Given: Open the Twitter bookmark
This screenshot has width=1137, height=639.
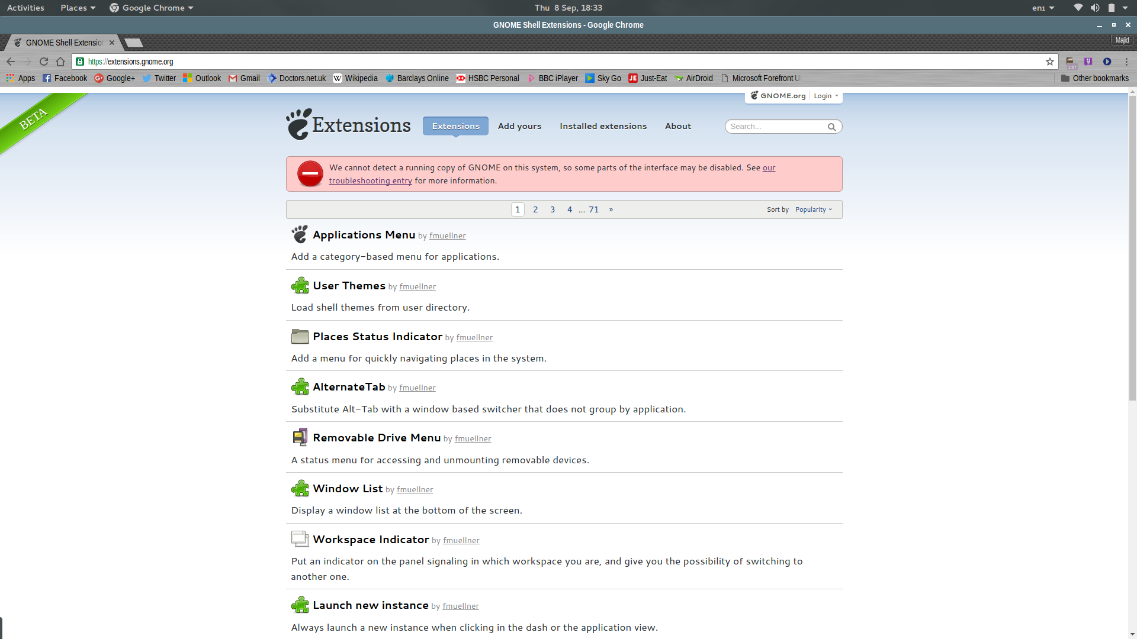Looking at the screenshot, I should (159, 78).
